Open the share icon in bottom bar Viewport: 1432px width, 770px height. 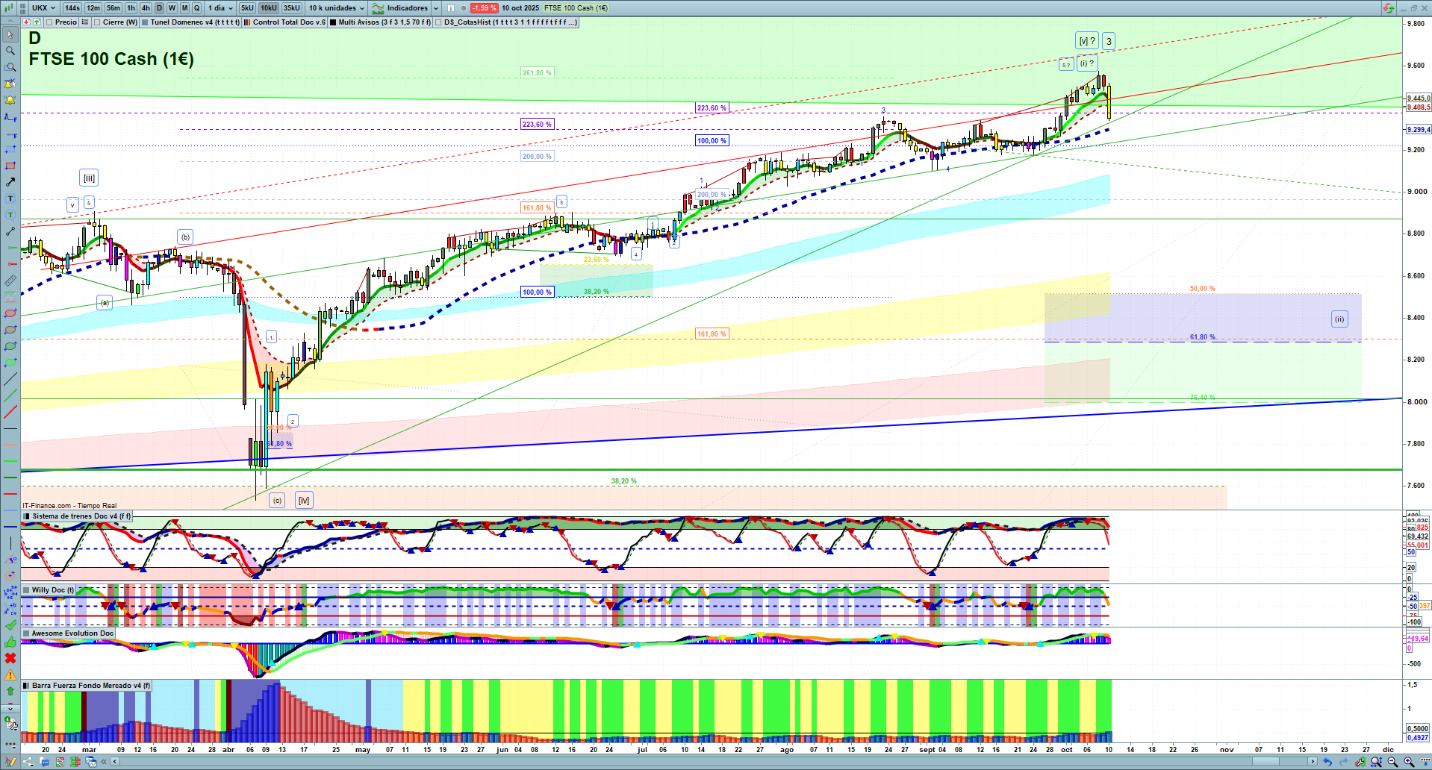pyautogui.click(x=28, y=762)
